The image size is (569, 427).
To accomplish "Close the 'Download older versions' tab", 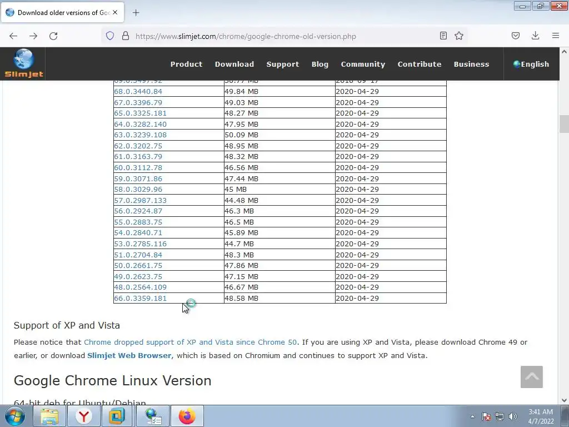I will [x=115, y=12].
